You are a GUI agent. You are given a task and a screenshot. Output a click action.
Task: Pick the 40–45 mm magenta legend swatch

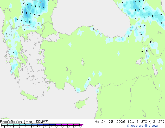(x=71, y=125)
